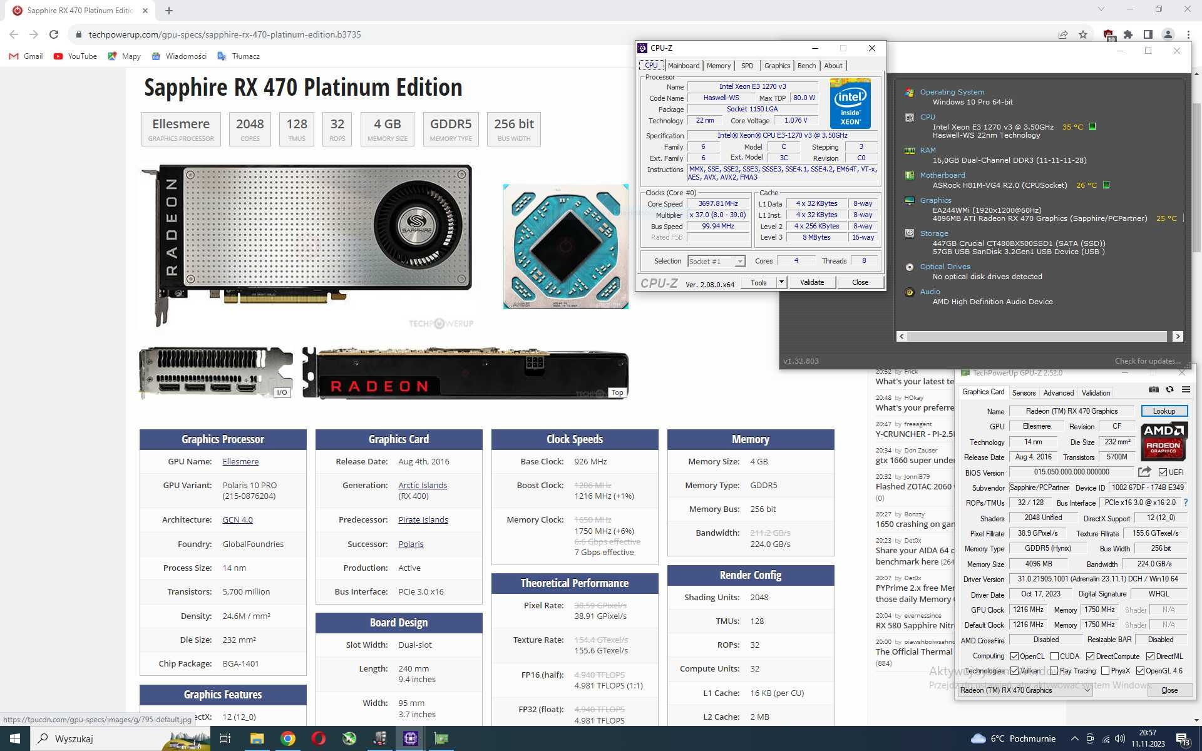Viewport: 1202px width, 751px height.
Task: Click the GPU-Z refresh icon
Action: click(x=1169, y=389)
